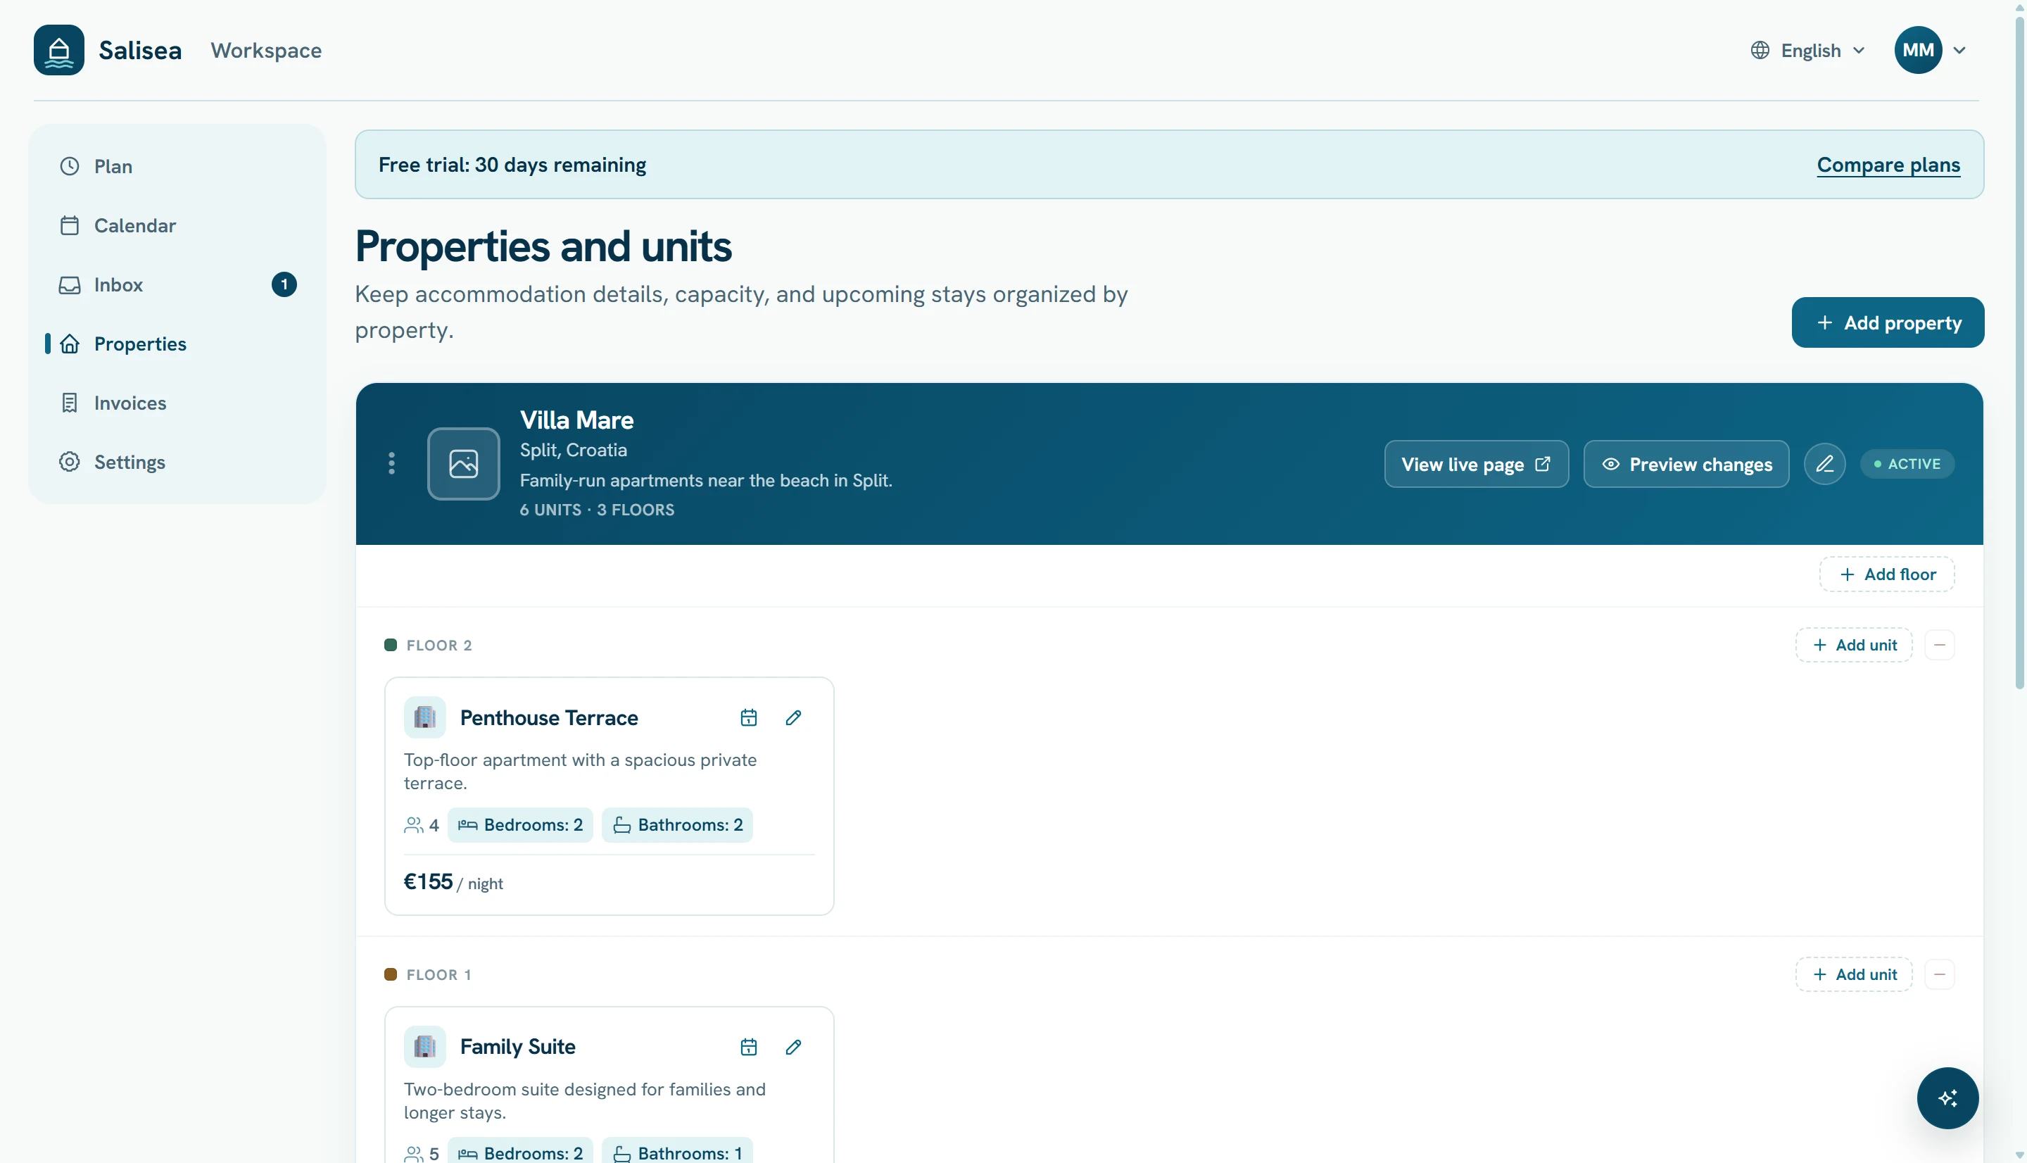Open the AI assistant sparkle button
The width and height of the screenshot is (2027, 1163).
point(1947,1098)
